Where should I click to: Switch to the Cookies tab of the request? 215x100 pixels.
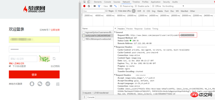147,29
